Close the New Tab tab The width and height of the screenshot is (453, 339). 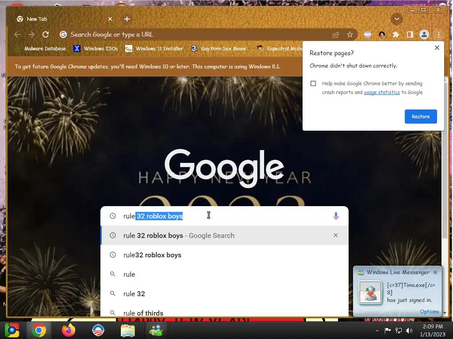tap(110, 19)
